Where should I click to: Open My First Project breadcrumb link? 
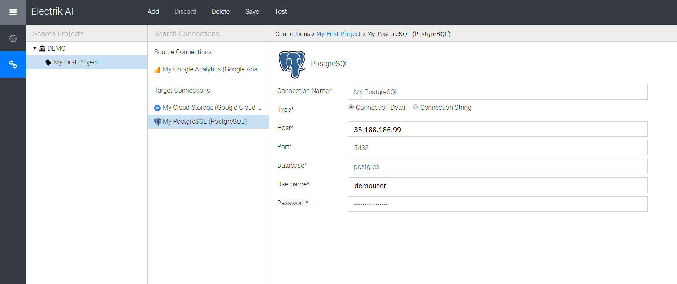(338, 34)
